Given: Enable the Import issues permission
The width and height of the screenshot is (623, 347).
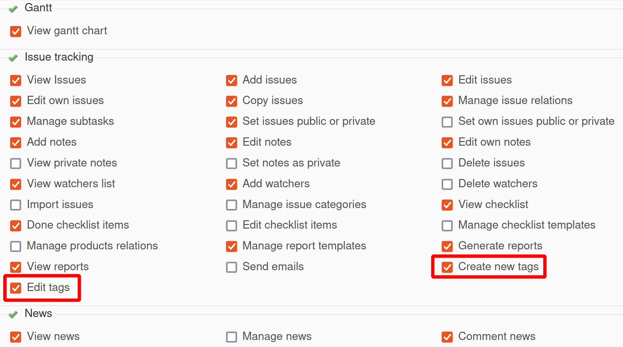Looking at the screenshot, I should tap(16, 205).
